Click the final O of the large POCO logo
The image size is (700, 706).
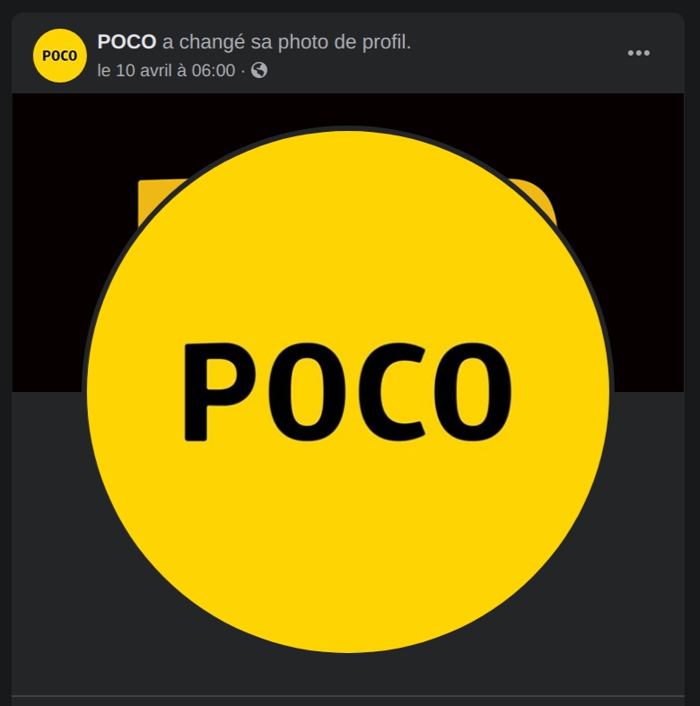(x=473, y=392)
